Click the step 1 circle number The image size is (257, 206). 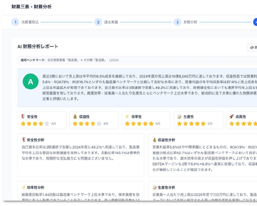[16, 22]
